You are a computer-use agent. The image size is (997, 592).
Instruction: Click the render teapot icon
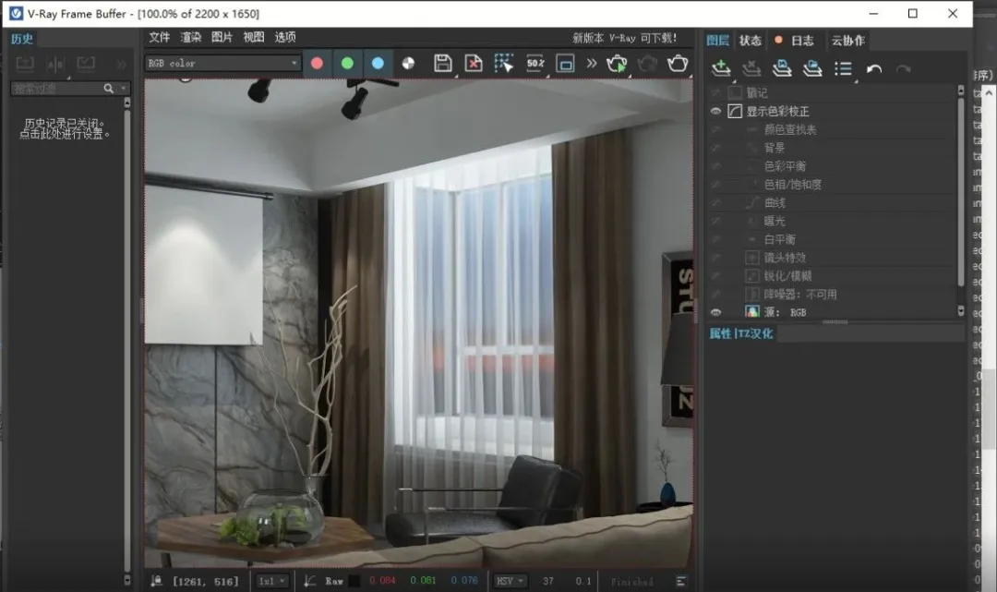(x=678, y=63)
